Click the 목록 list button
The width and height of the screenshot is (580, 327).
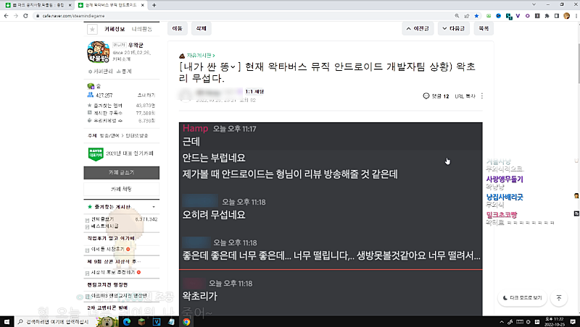pos(484,28)
